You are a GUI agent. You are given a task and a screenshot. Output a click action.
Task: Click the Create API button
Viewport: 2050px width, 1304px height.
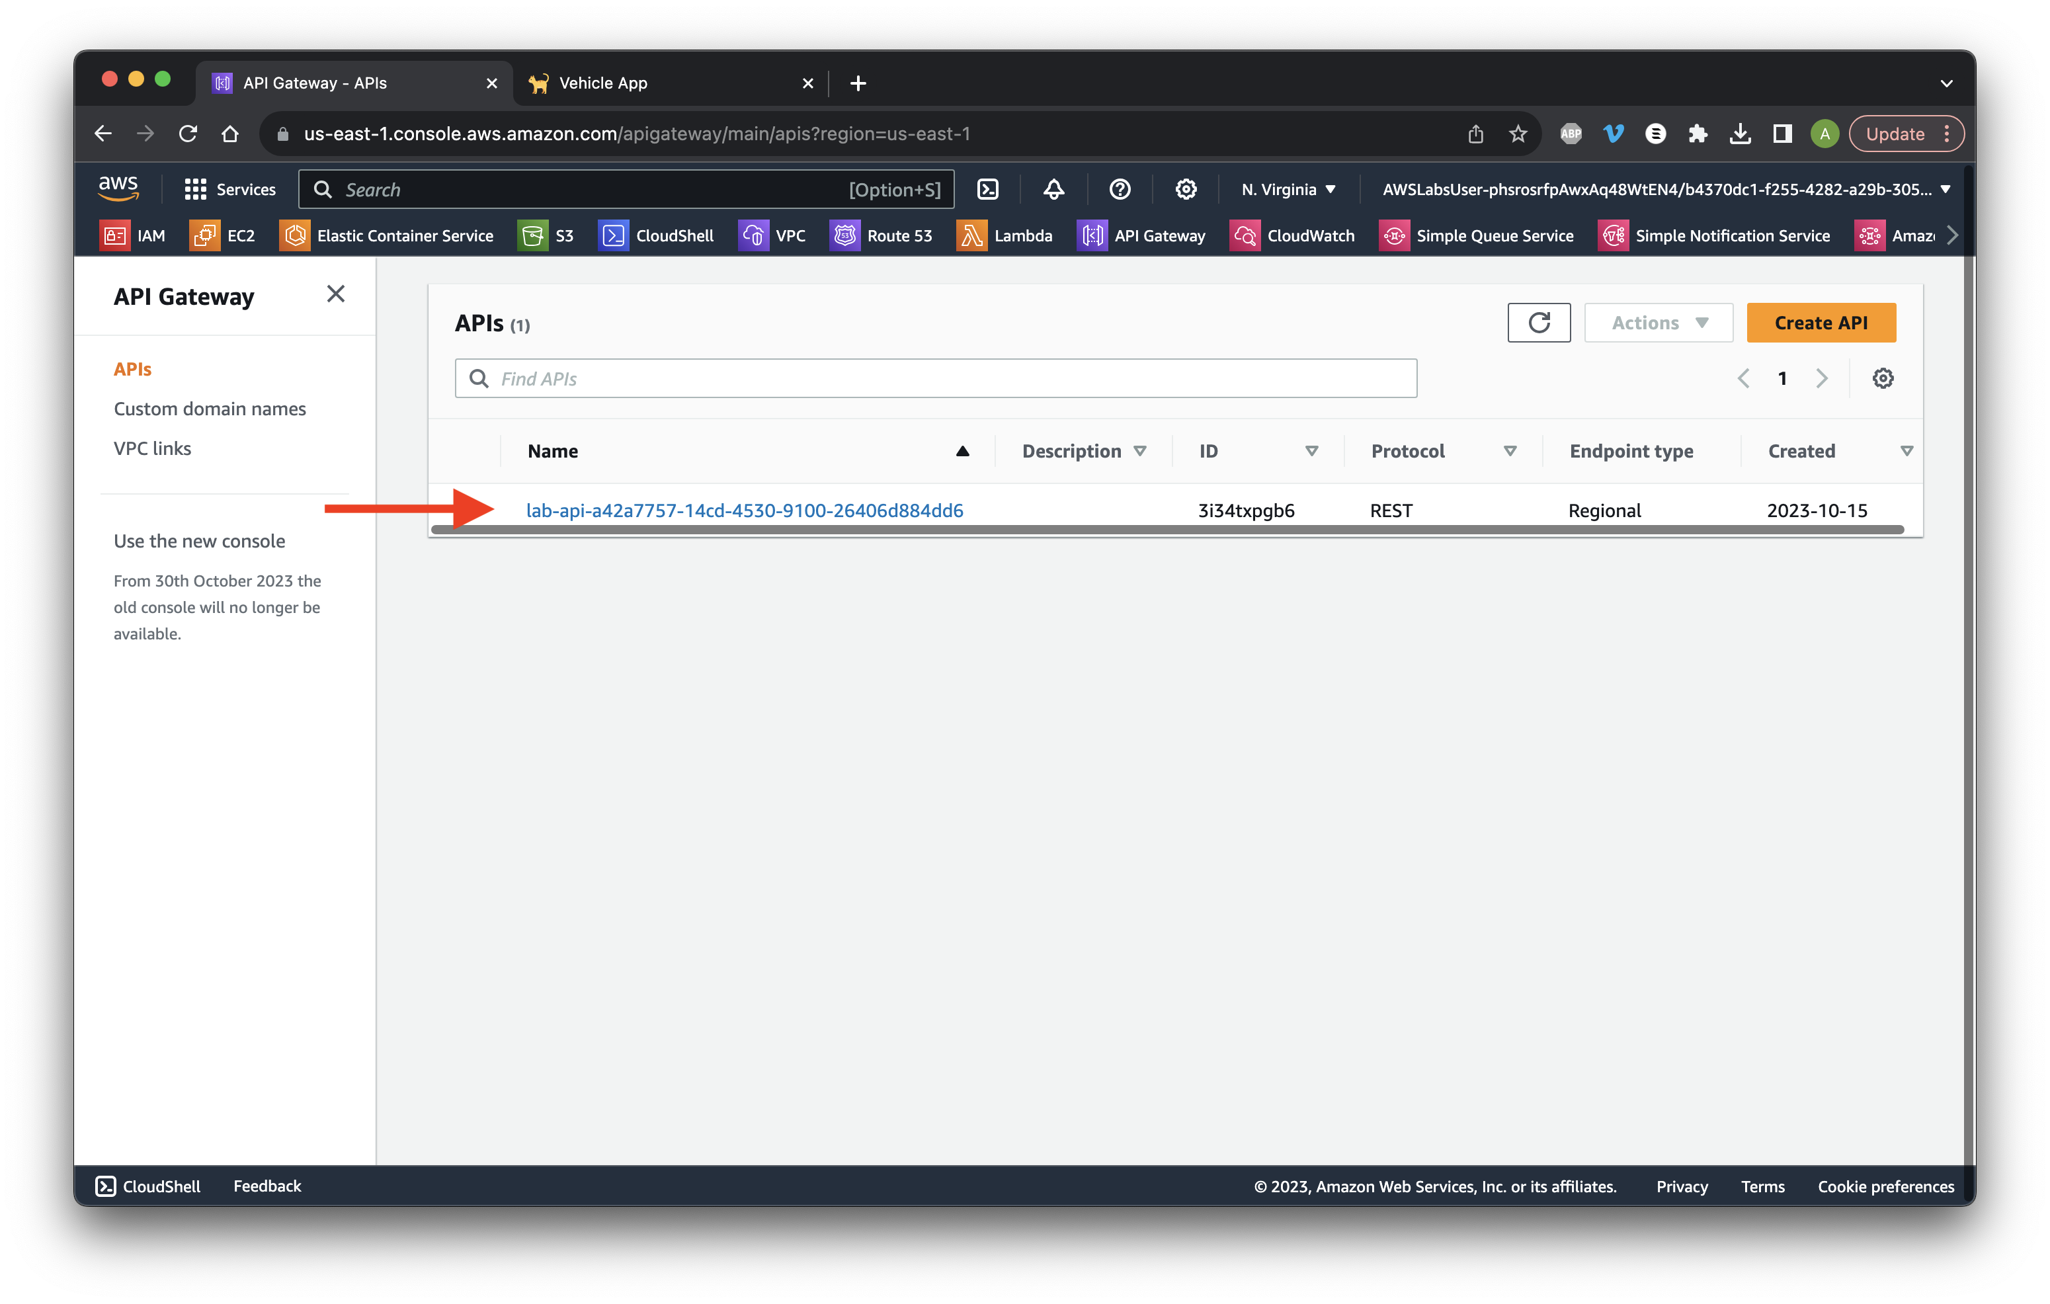[x=1821, y=323]
